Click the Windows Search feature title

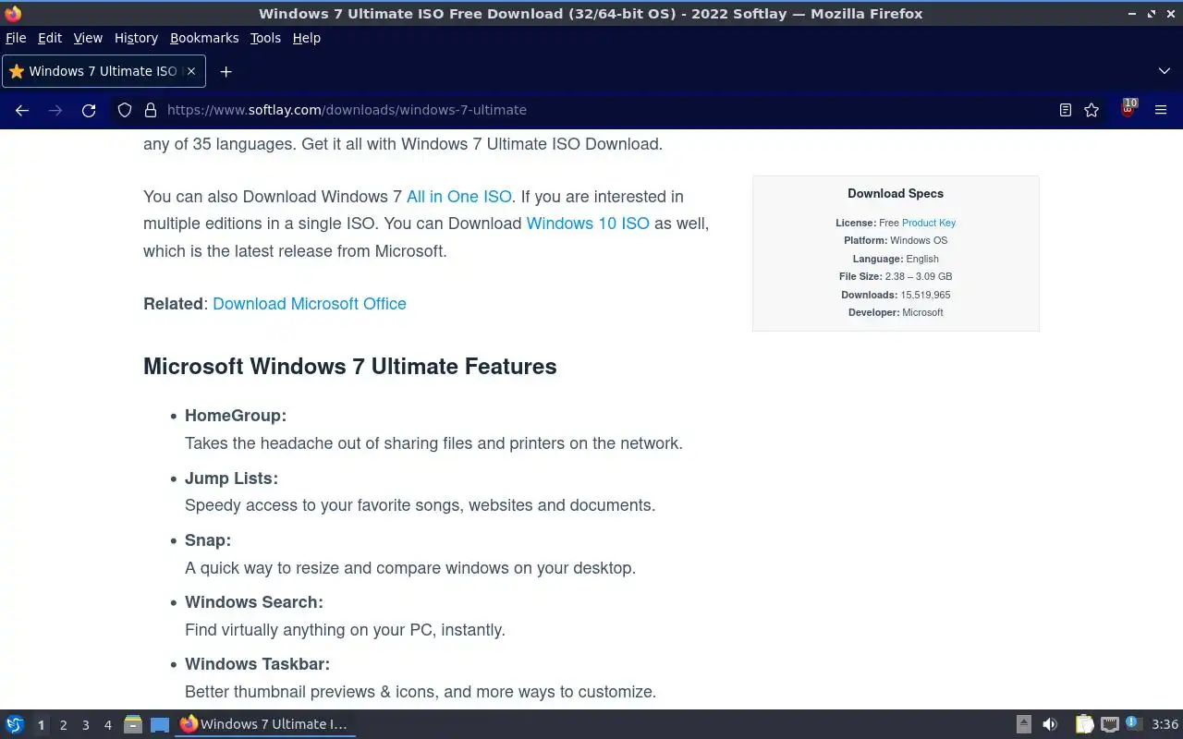coord(254,602)
